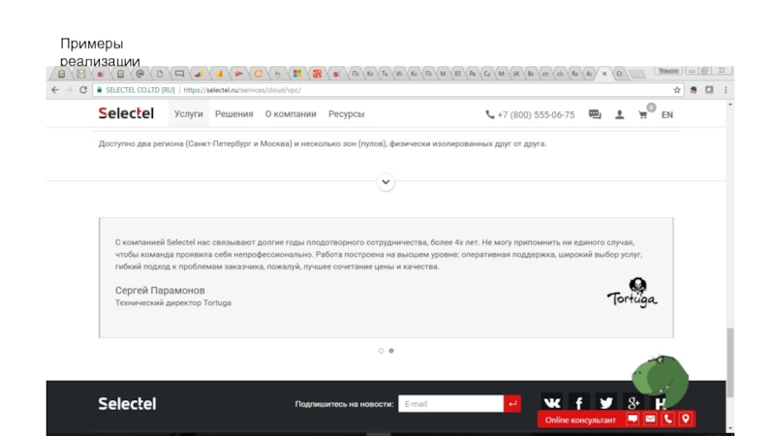Screen dimensions: 775x436
Task: Switch to the tab with the orange C icon
Action: coord(258,74)
